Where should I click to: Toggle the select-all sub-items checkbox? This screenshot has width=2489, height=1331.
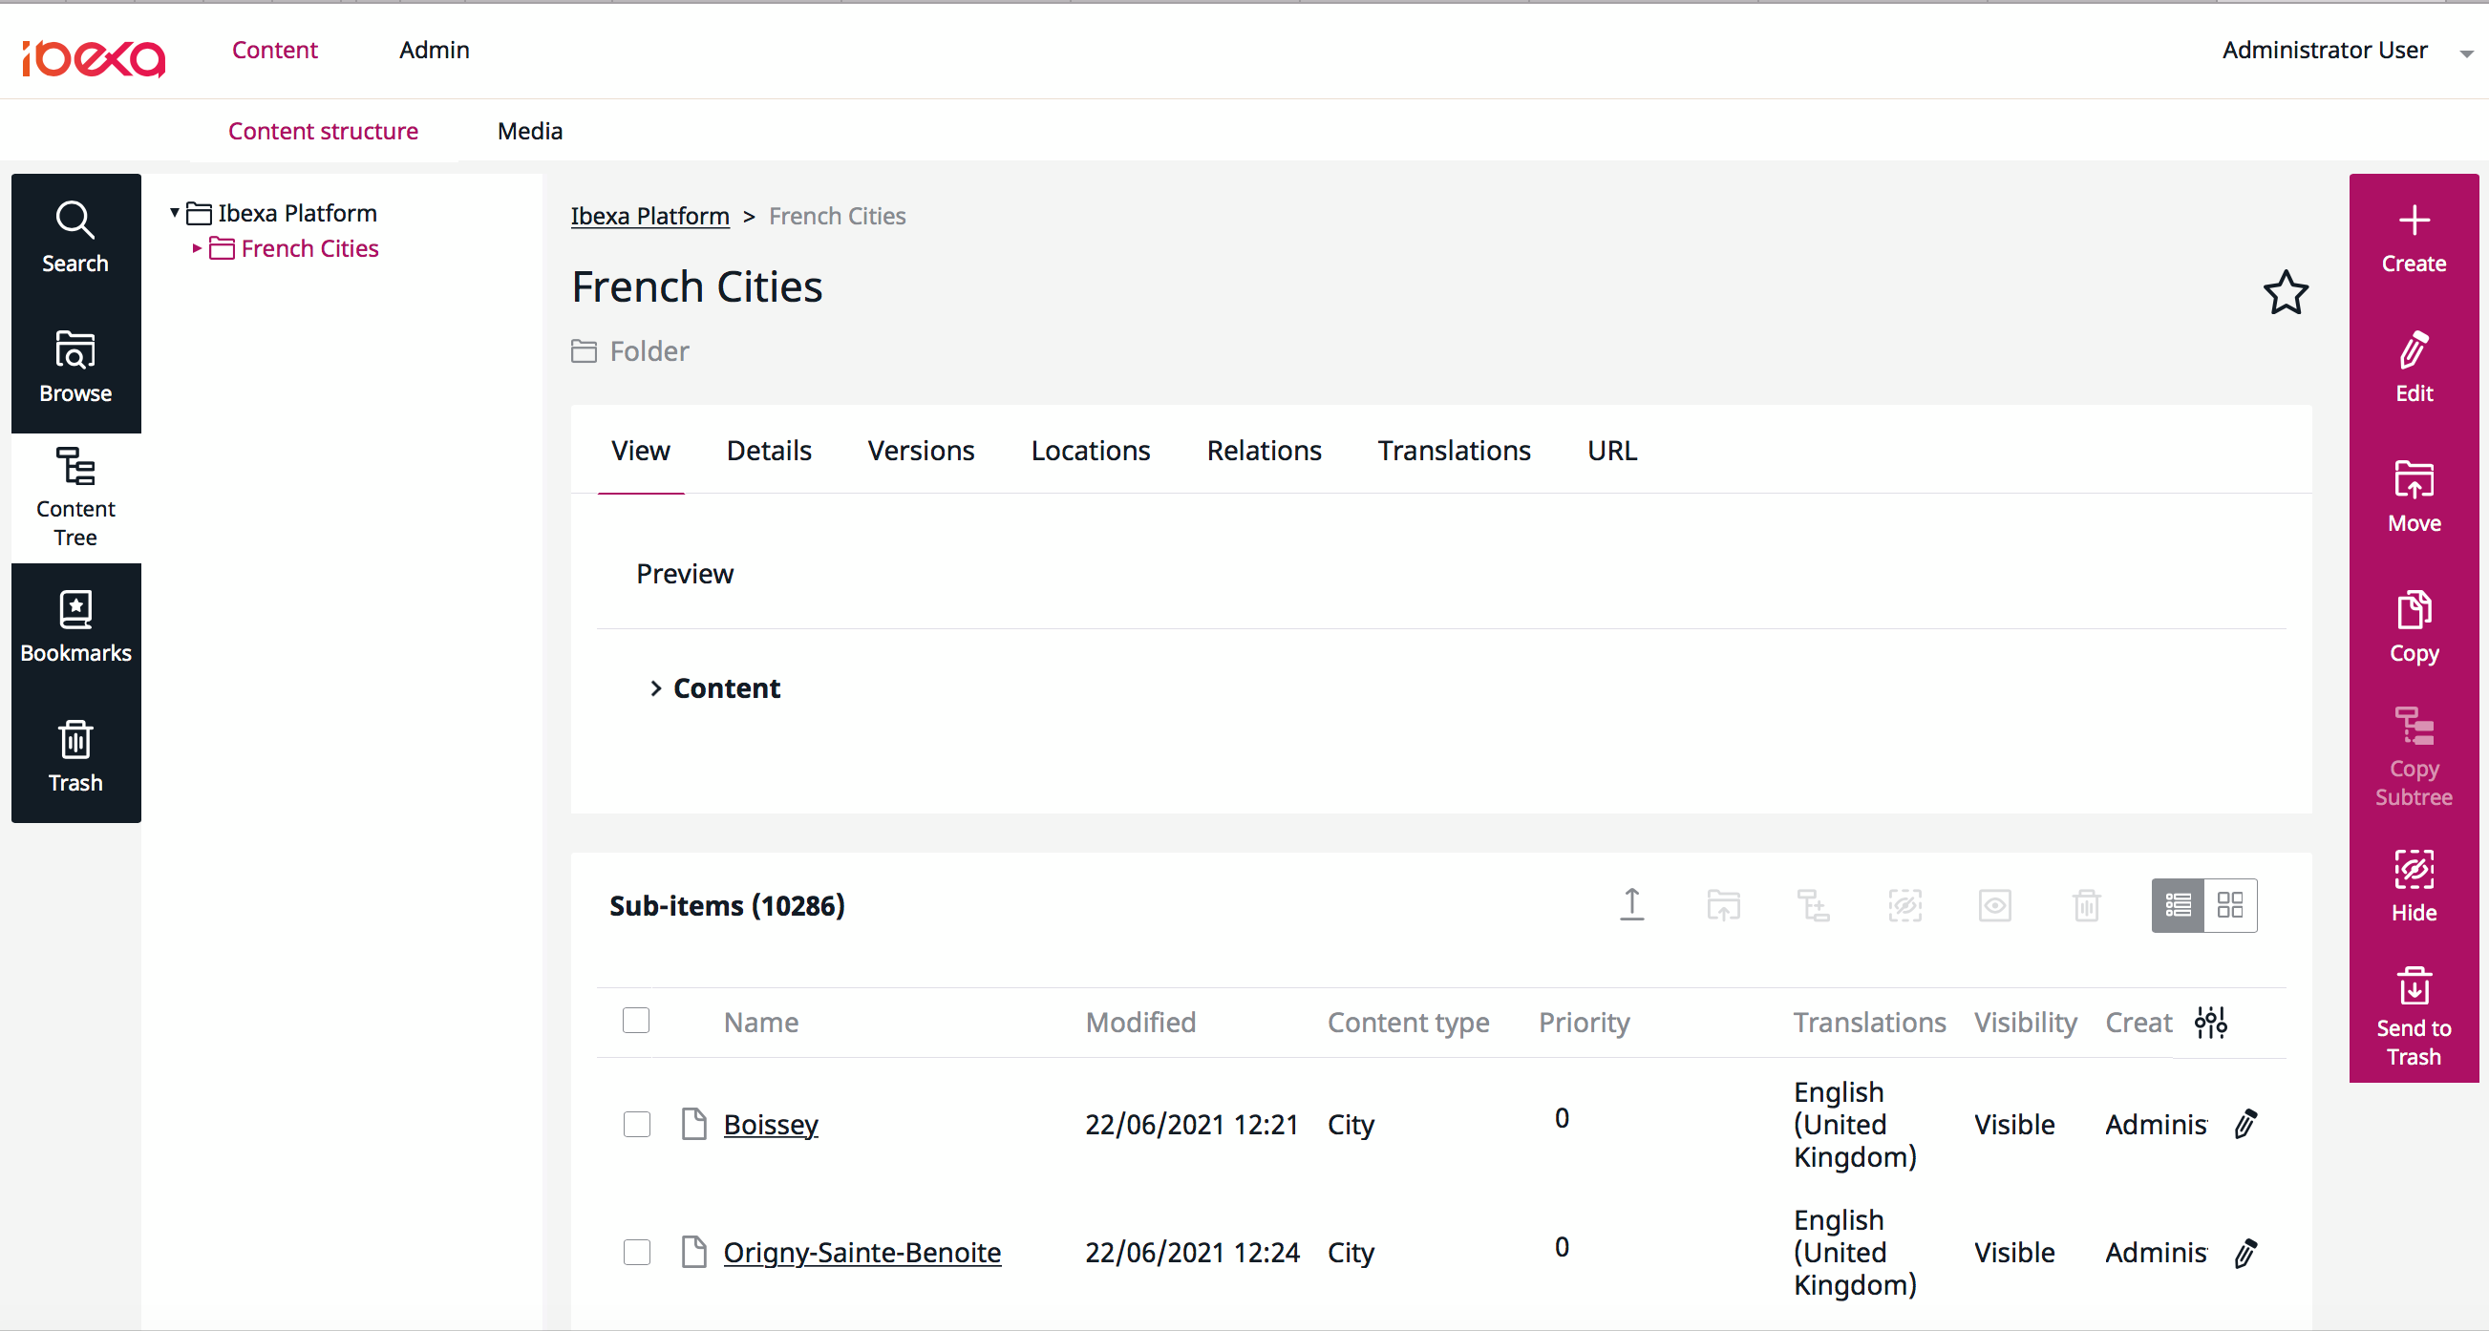click(636, 1020)
